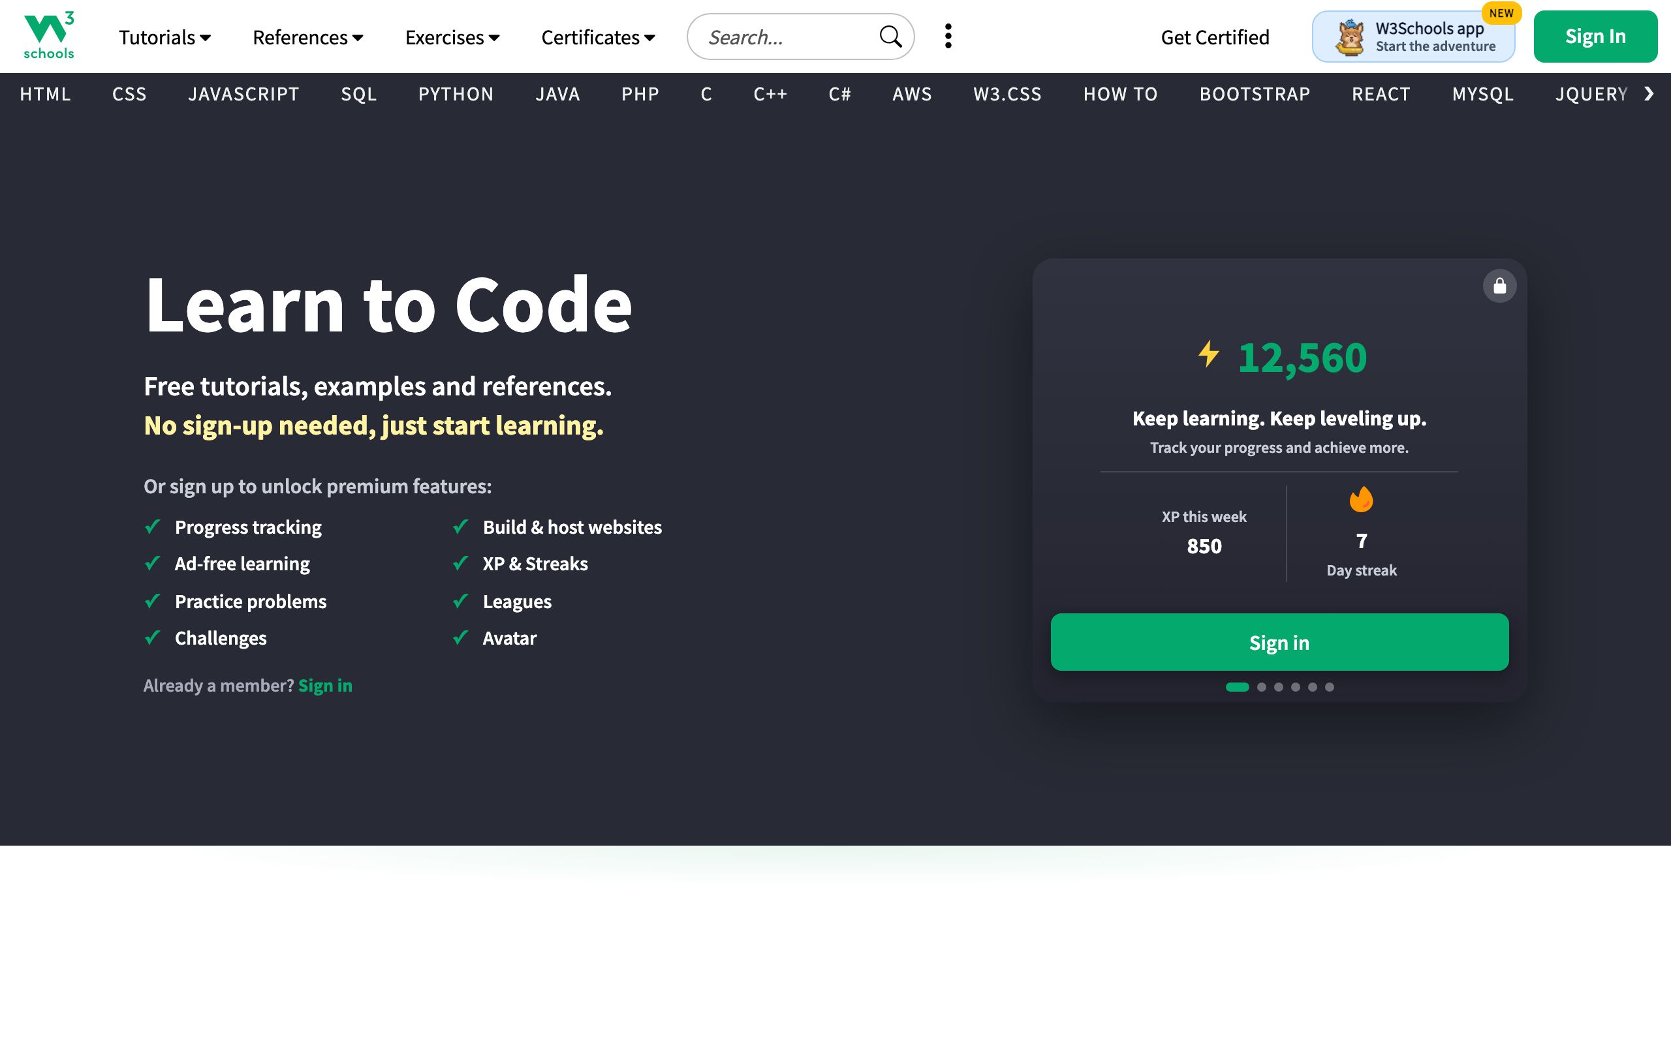Image resolution: width=1671 pixels, height=1044 pixels.
Task: Expand the Exercises dropdown
Action: pos(452,37)
